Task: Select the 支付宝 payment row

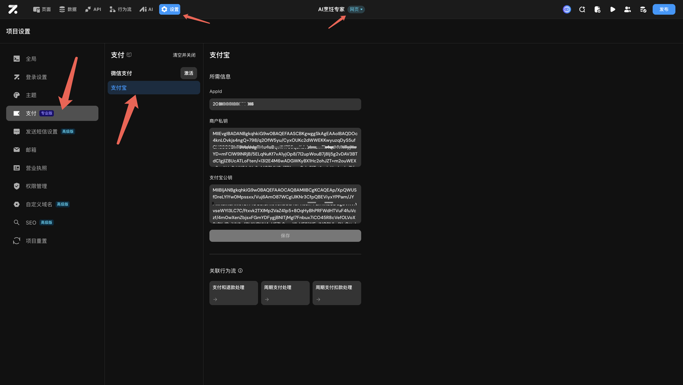Action: 154,88
